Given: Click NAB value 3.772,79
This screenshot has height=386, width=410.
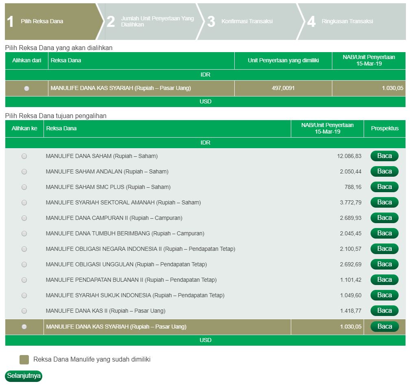Looking at the screenshot, I should pos(351,202).
